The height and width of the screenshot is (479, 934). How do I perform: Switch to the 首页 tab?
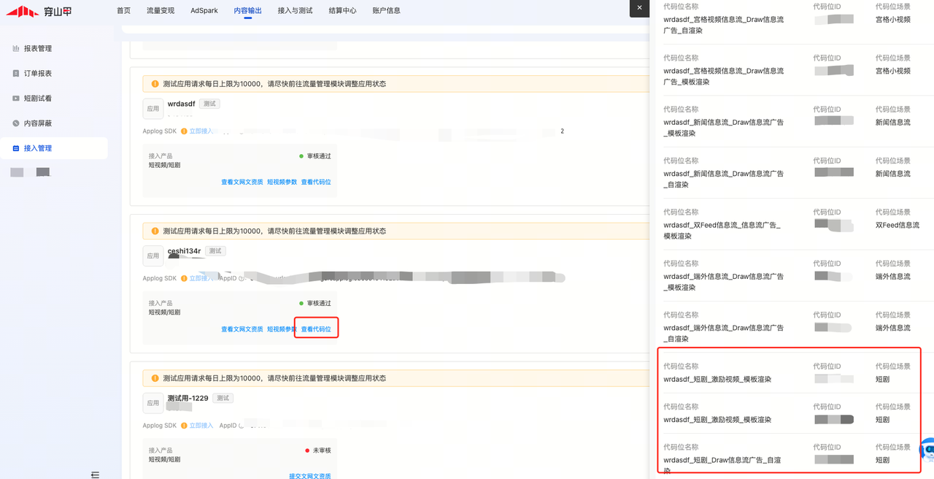[x=124, y=11]
